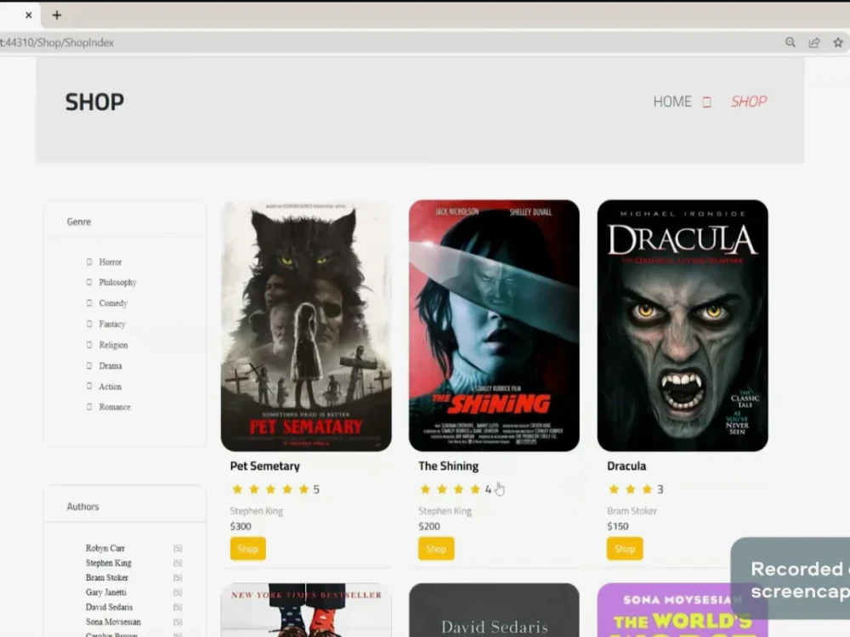Viewport: 850px width, 637px height.
Task: Click the Shop button under Pet Semetary
Action: pyautogui.click(x=247, y=549)
